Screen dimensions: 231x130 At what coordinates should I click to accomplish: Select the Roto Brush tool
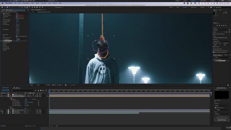[x=40, y=7]
